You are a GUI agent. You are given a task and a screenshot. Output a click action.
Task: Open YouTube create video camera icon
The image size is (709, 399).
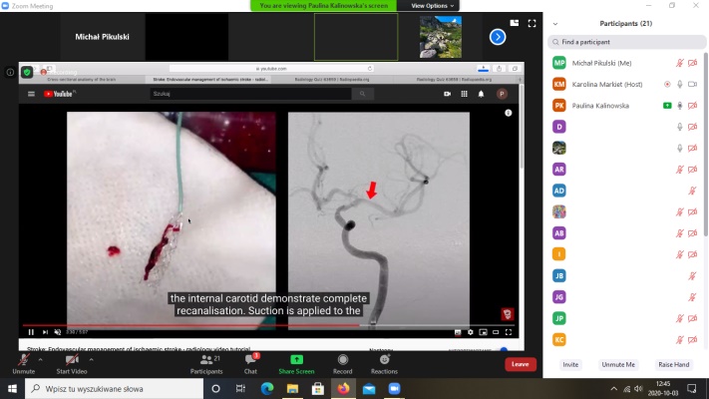[447, 94]
